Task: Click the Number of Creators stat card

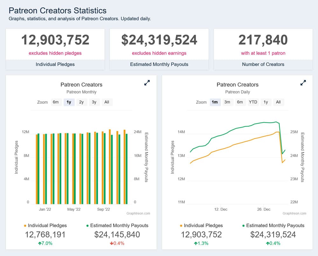Action: (263, 49)
